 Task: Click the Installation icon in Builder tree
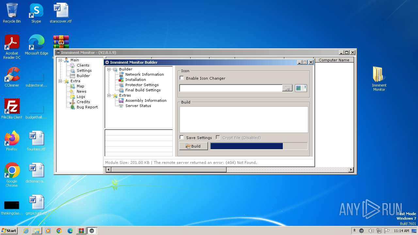tap(121, 80)
